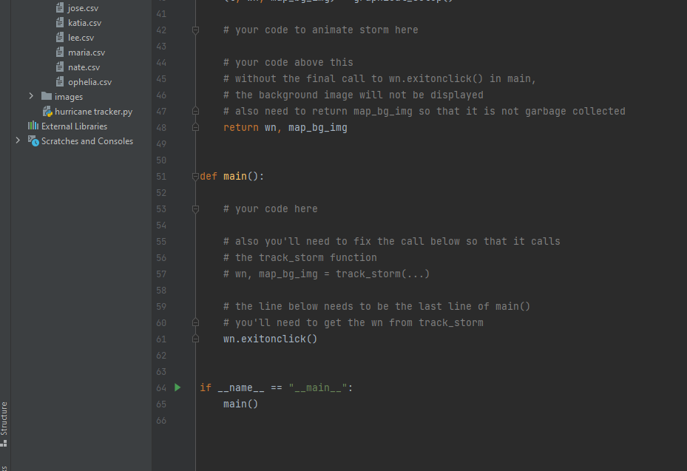Screen dimensions: 687x471
Task: Open maria.csv file
Action: point(87,52)
